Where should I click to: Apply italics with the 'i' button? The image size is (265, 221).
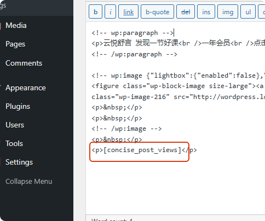click(x=110, y=12)
